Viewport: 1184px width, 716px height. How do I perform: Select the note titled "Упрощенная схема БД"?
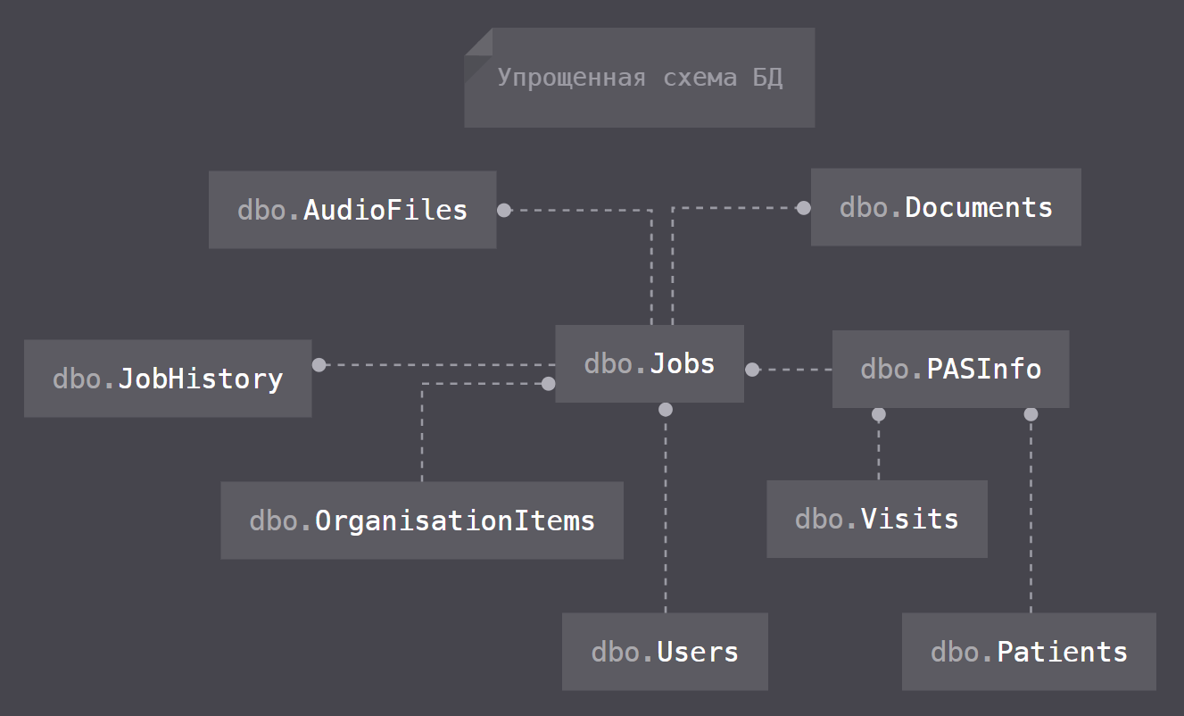coord(640,78)
